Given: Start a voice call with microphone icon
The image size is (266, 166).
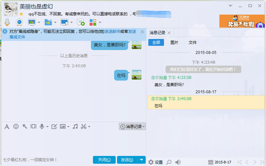Looking at the screenshot, I should click(7, 22).
